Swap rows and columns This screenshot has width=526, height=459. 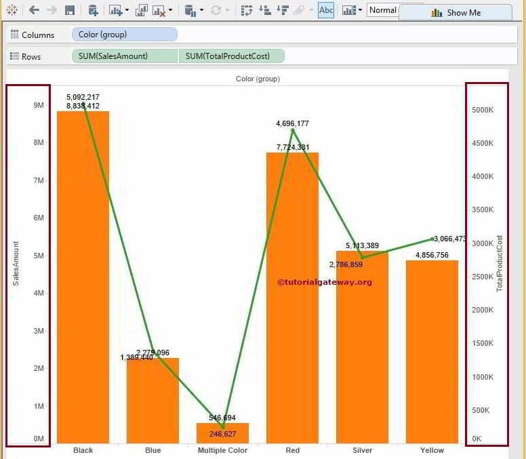(x=247, y=10)
